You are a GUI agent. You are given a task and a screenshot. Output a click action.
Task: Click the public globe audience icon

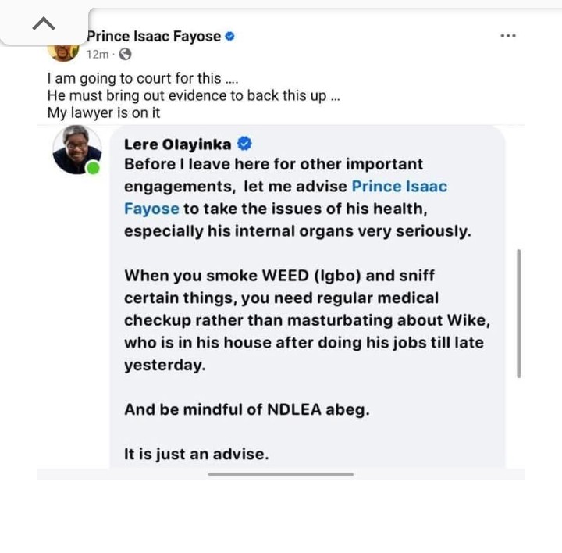click(x=125, y=54)
